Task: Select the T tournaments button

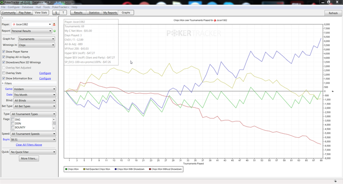Action: pos(63,13)
